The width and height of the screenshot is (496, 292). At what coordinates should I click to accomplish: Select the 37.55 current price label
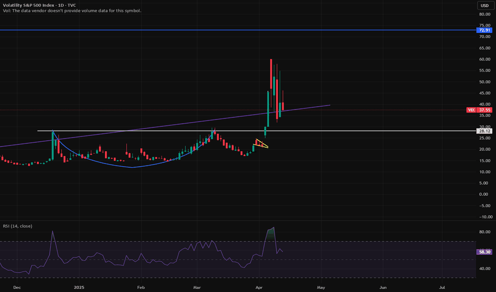coord(484,110)
